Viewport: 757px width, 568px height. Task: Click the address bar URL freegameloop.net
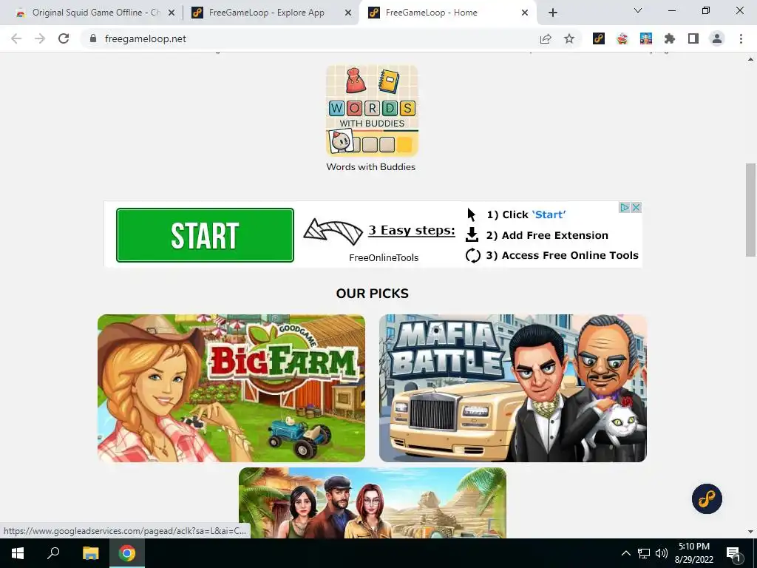[146, 38]
